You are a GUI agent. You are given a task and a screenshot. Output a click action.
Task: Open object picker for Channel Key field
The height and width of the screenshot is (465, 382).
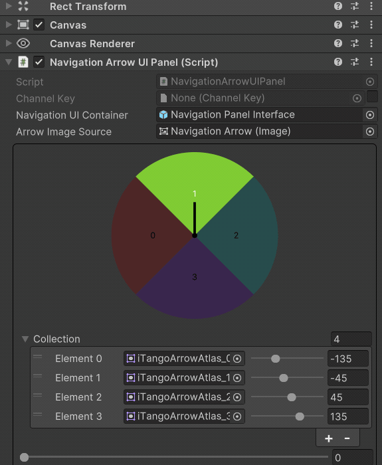click(357, 98)
